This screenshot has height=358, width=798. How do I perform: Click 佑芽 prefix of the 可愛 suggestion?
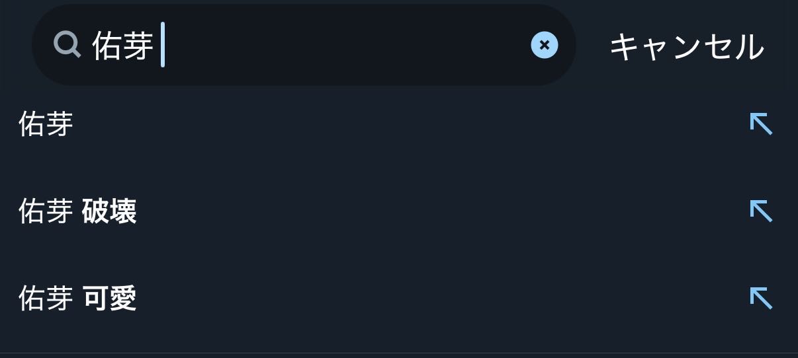coord(46,299)
